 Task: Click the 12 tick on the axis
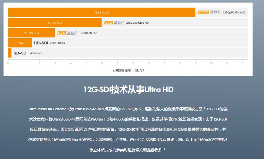[196, 63]
